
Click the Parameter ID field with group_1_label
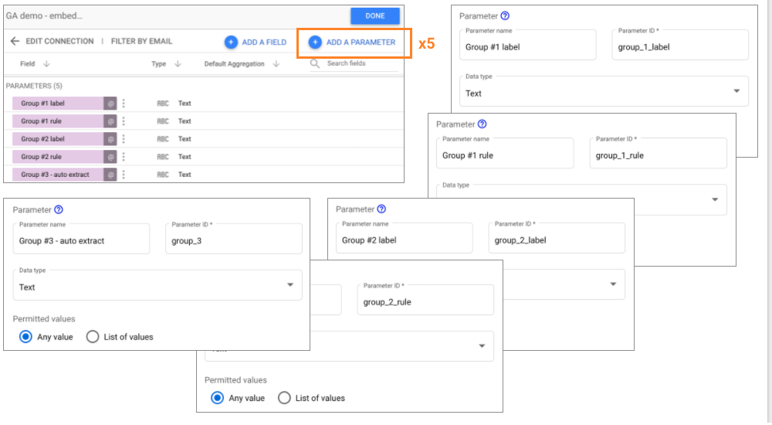(680, 45)
